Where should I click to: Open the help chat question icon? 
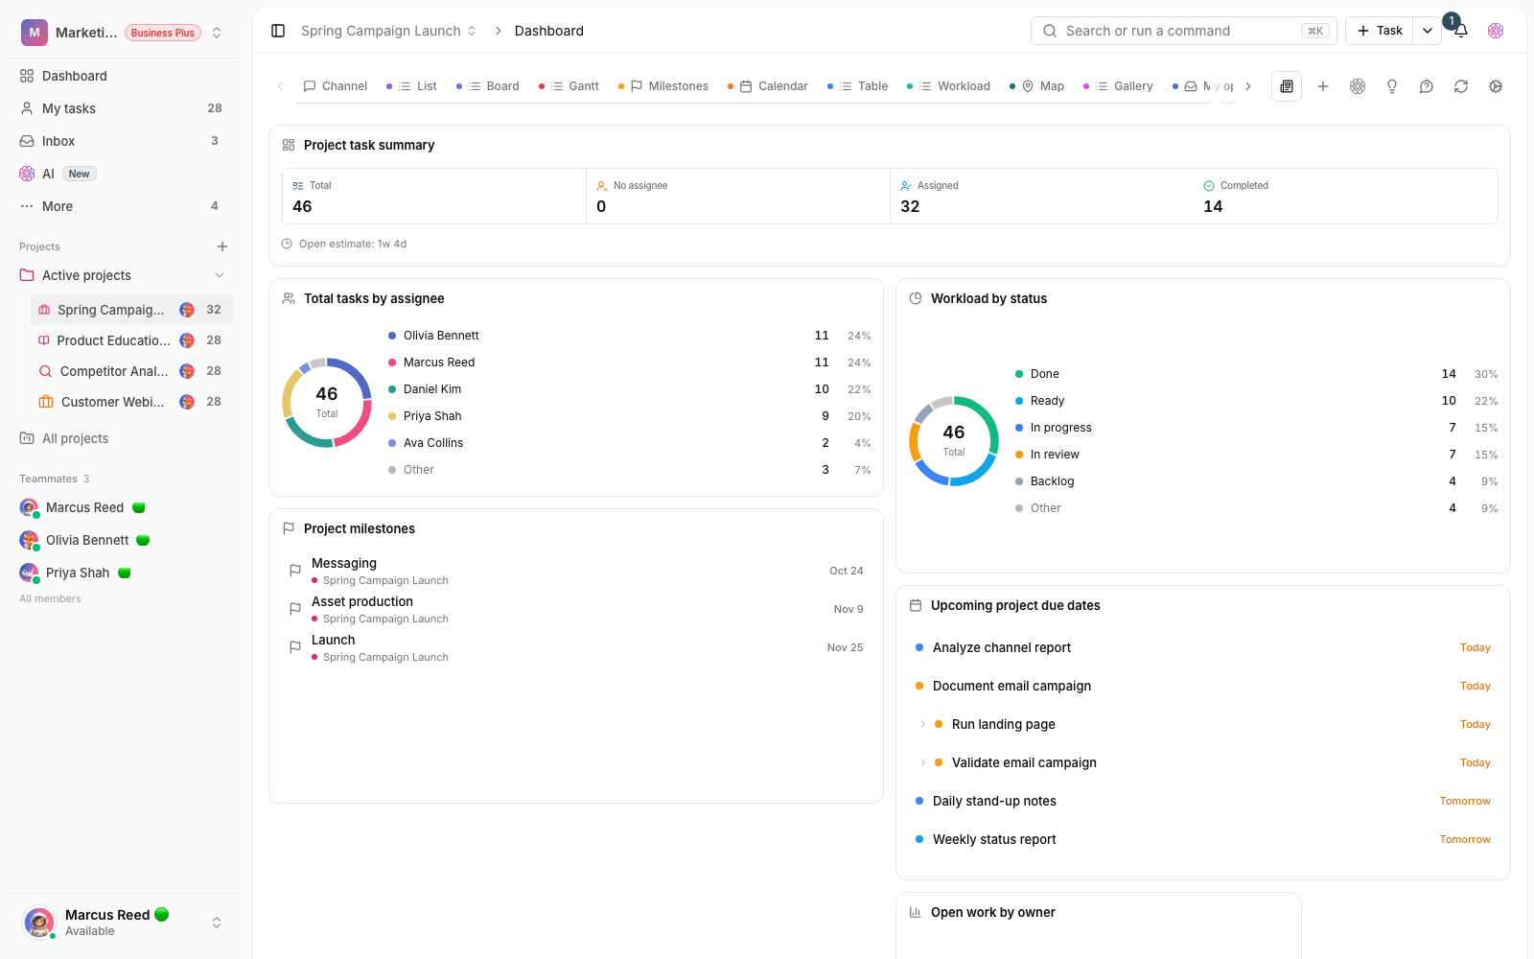tap(1427, 86)
